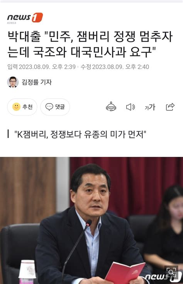The image size is (183, 284).
Task: Click the 입력 2023.08.09 오후 2:39 timestamp
Action: click(x=41, y=66)
